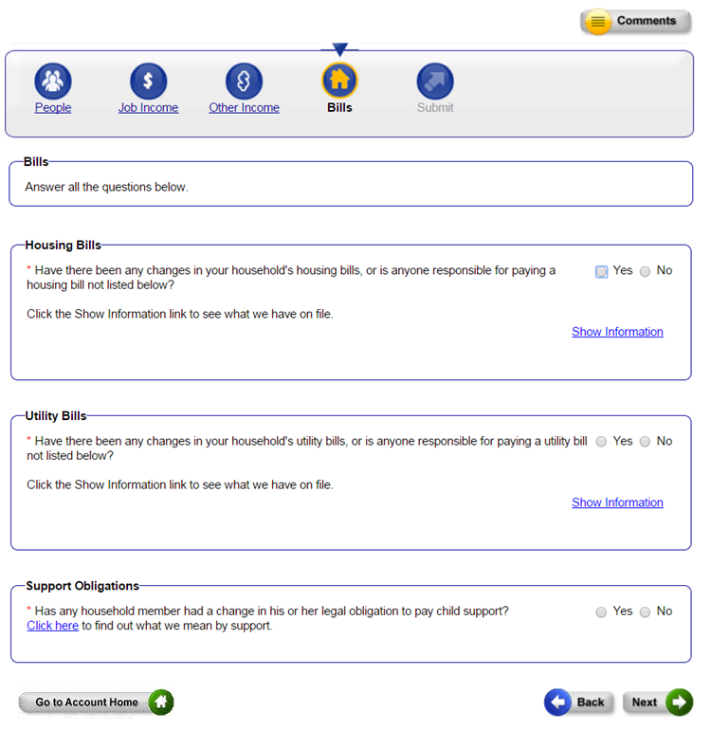Click the green home icon beside Account Home
The height and width of the screenshot is (730, 711).
[x=161, y=703]
